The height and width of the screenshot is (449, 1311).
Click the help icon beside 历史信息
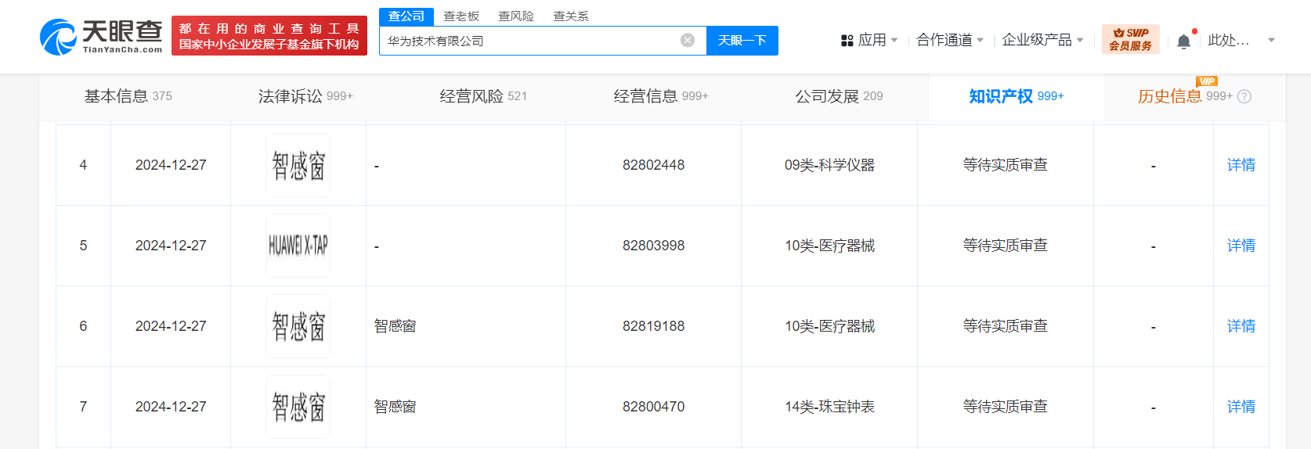coord(1244,96)
